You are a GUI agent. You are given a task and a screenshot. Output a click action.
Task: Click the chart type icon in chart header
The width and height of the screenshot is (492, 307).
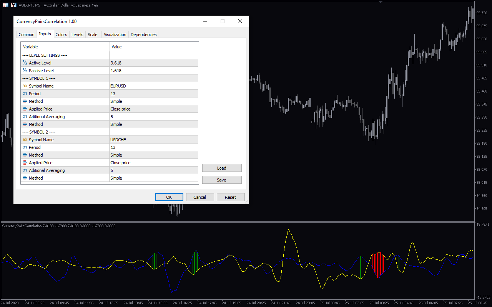[13, 5]
